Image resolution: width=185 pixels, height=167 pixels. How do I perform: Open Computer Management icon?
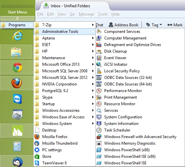click(x=99, y=38)
